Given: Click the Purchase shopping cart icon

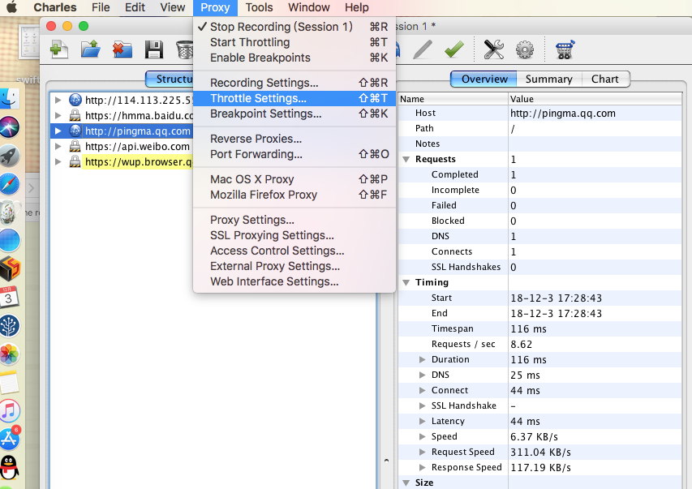Looking at the screenshot, I should pyautogui.click(x=565, y=49).
